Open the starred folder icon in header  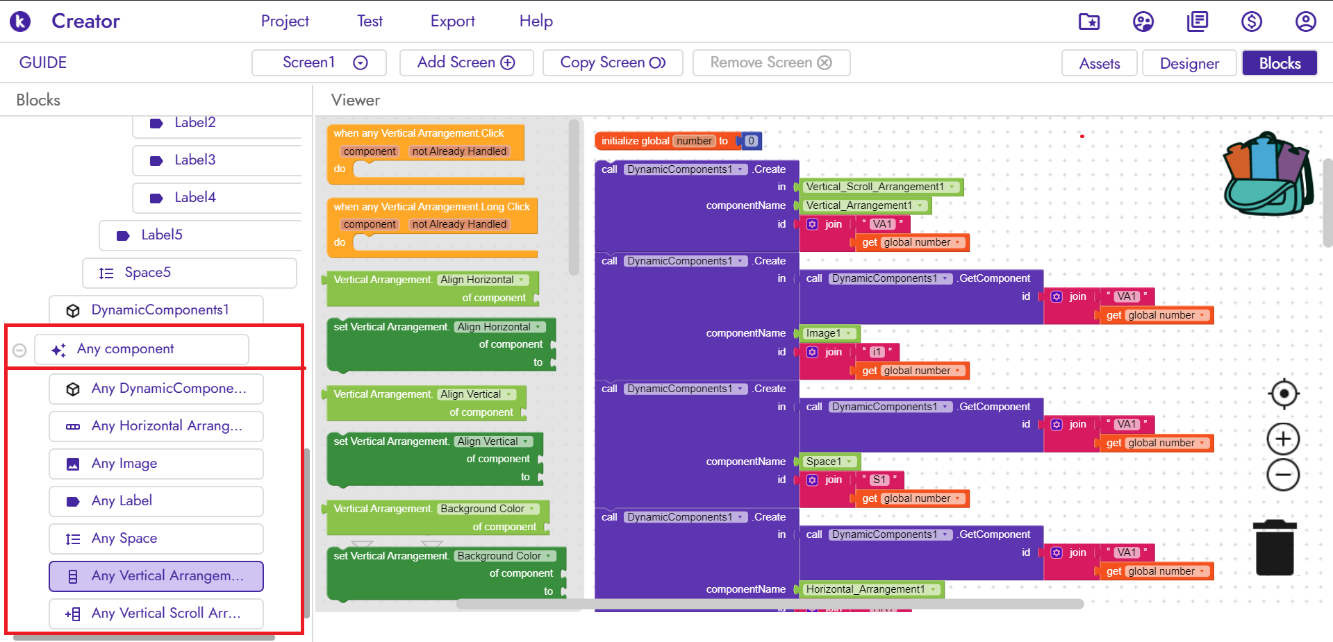click(x=1088, y=22)
